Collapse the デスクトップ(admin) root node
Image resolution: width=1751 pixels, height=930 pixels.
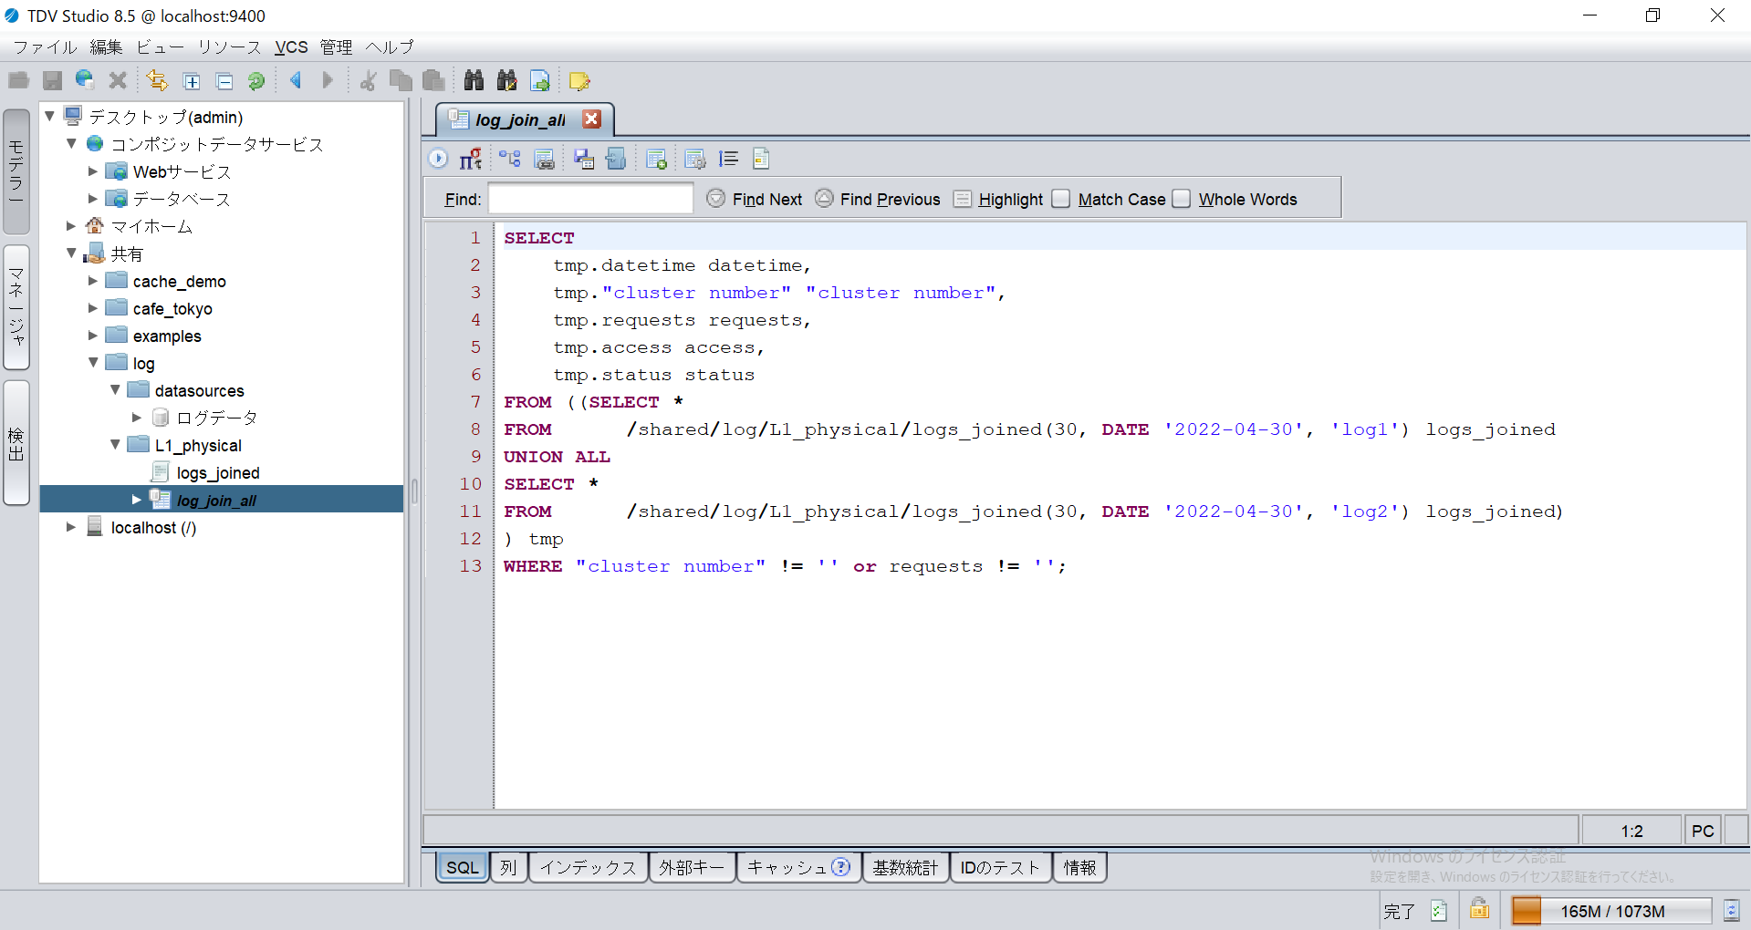(x=50, y=116)
